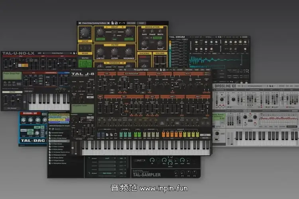Click modulation FILTER amount knob

(x=160, y=44)
